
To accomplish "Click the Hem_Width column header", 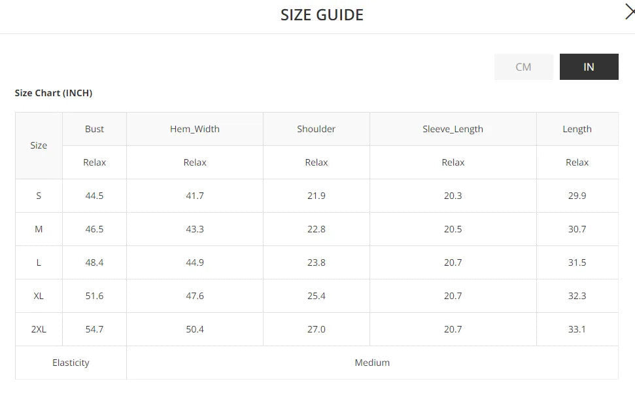I will pos(195,129).
